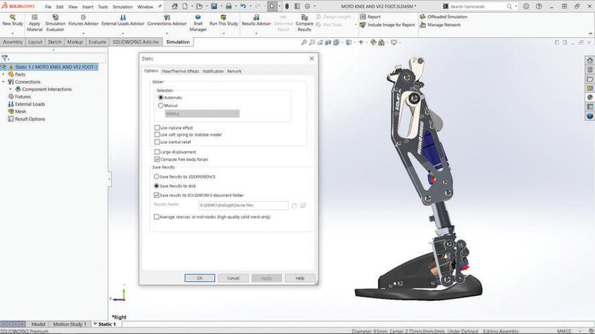Click the Report icon in the ribbon
Screen dimensions: 595x334
(363, 17)
